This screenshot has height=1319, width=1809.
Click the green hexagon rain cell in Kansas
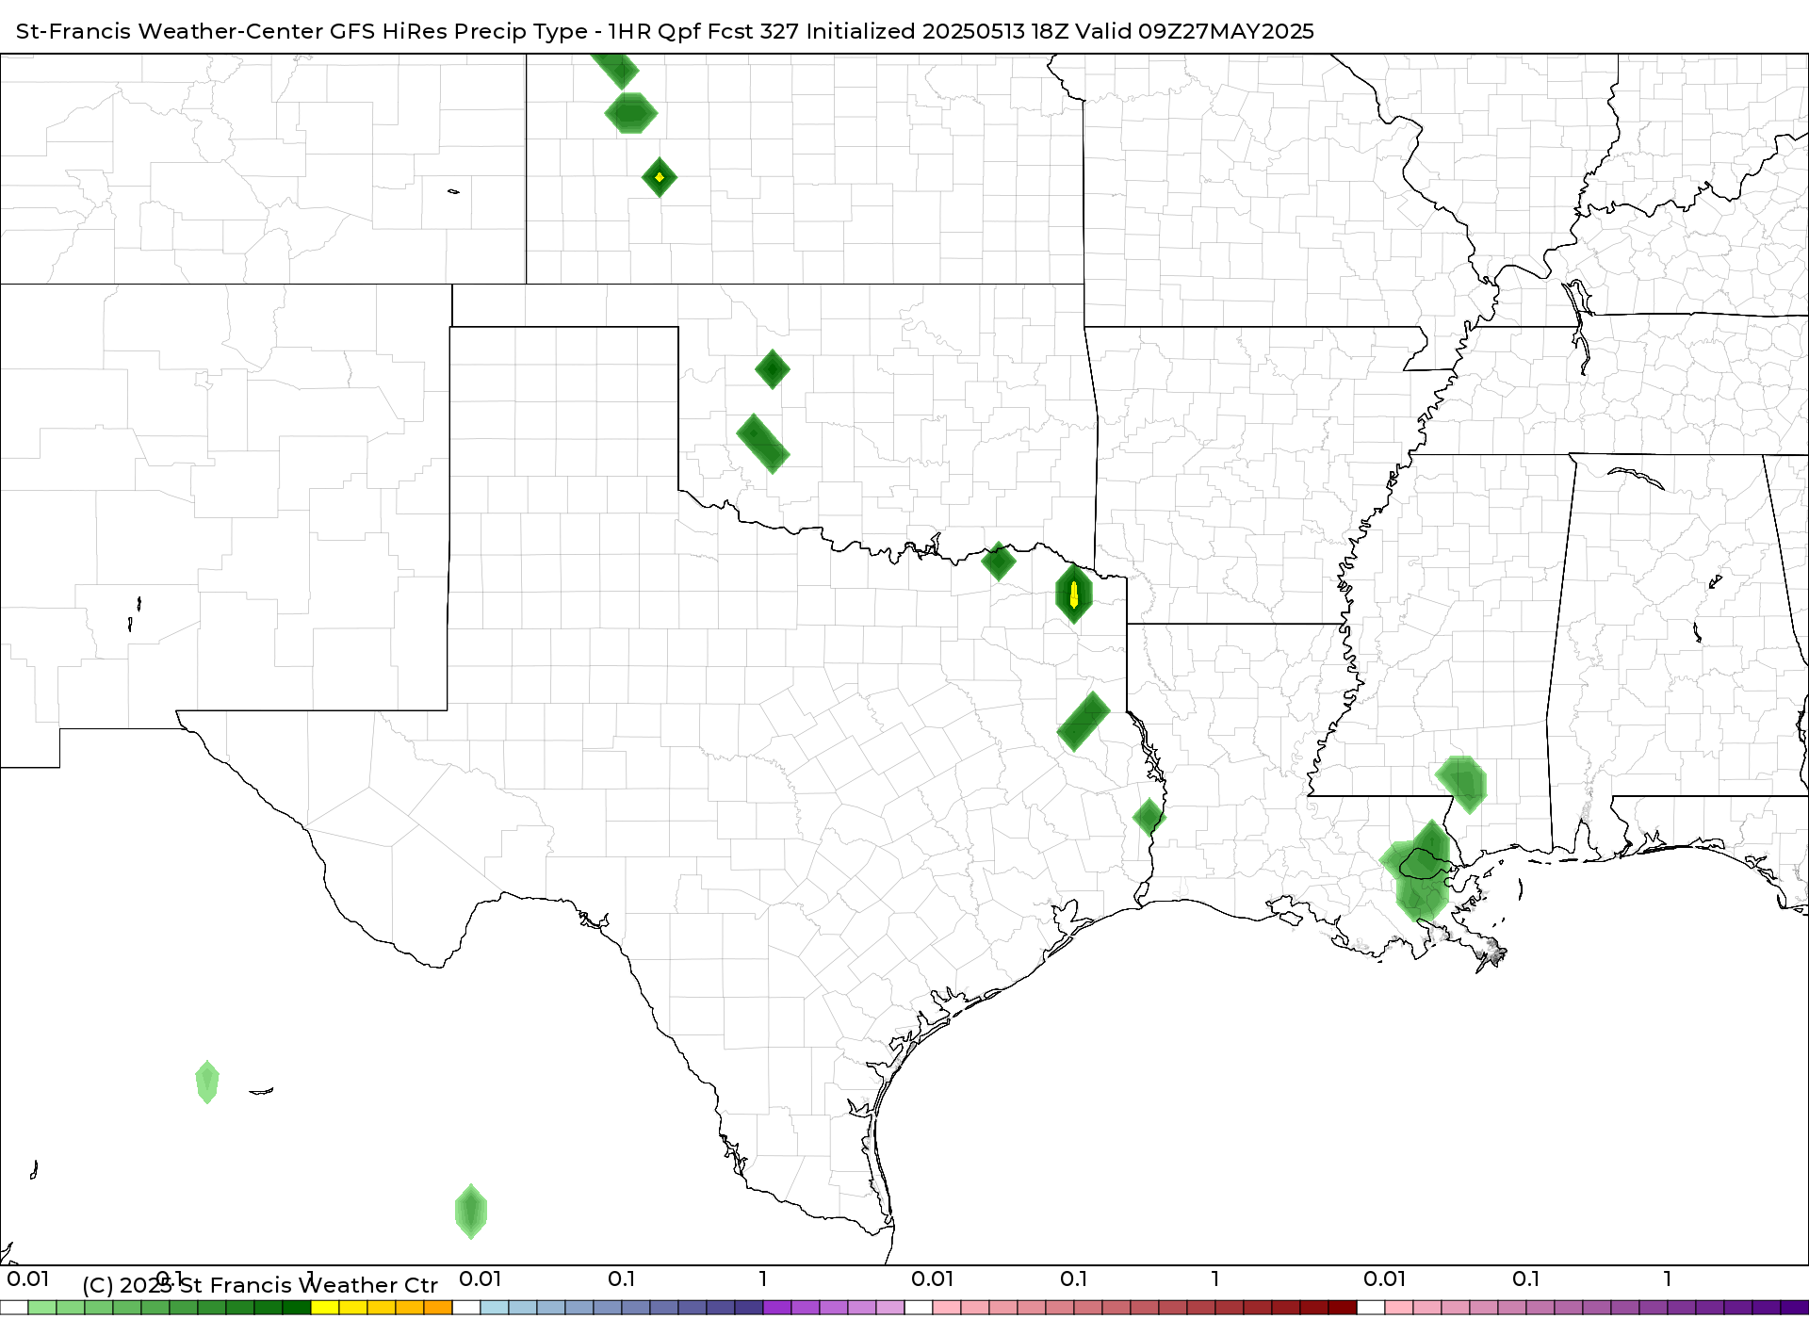(631, 113)
